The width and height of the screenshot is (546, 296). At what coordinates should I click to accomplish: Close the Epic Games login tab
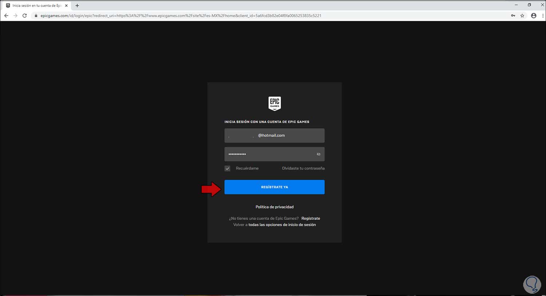[66, 5]
